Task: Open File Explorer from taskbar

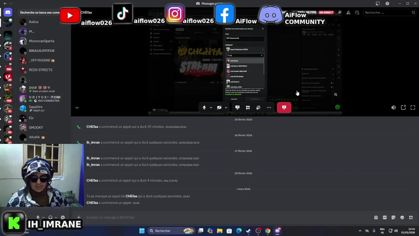Action: (220, 231)
